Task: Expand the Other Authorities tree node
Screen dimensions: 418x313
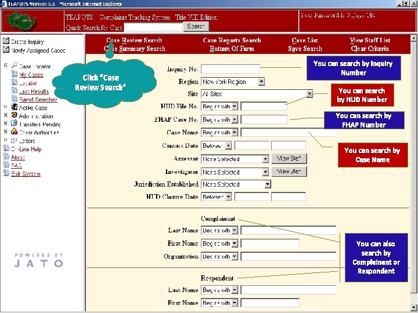Action: (x=6, y=132)
